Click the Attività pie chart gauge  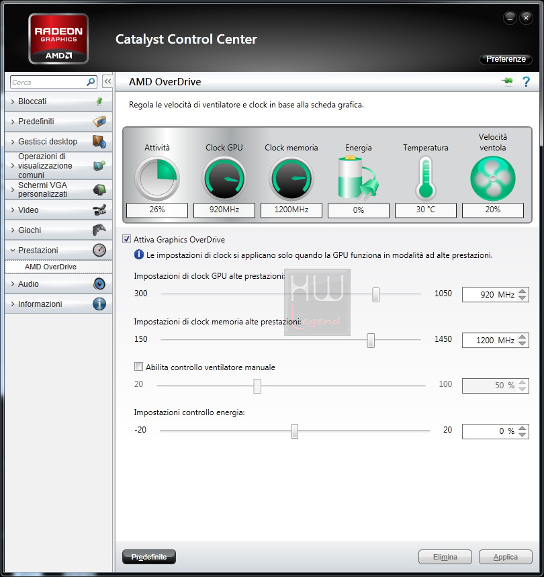[x=157, y=179]
